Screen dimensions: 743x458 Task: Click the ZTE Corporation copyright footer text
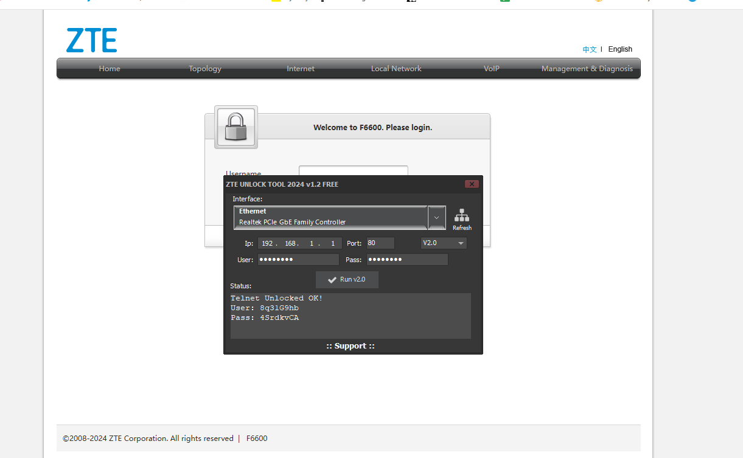(148, 439)
